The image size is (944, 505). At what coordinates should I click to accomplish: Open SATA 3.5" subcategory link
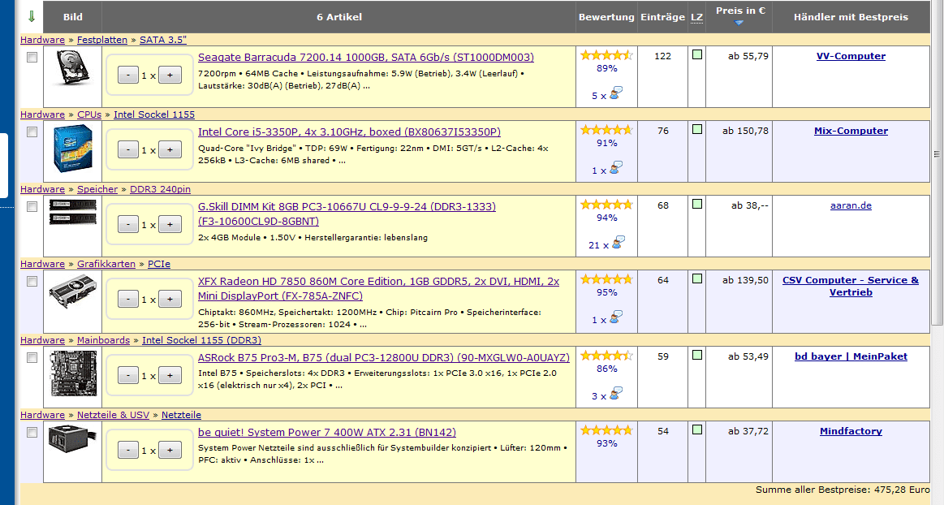click(x=163, y=40)
